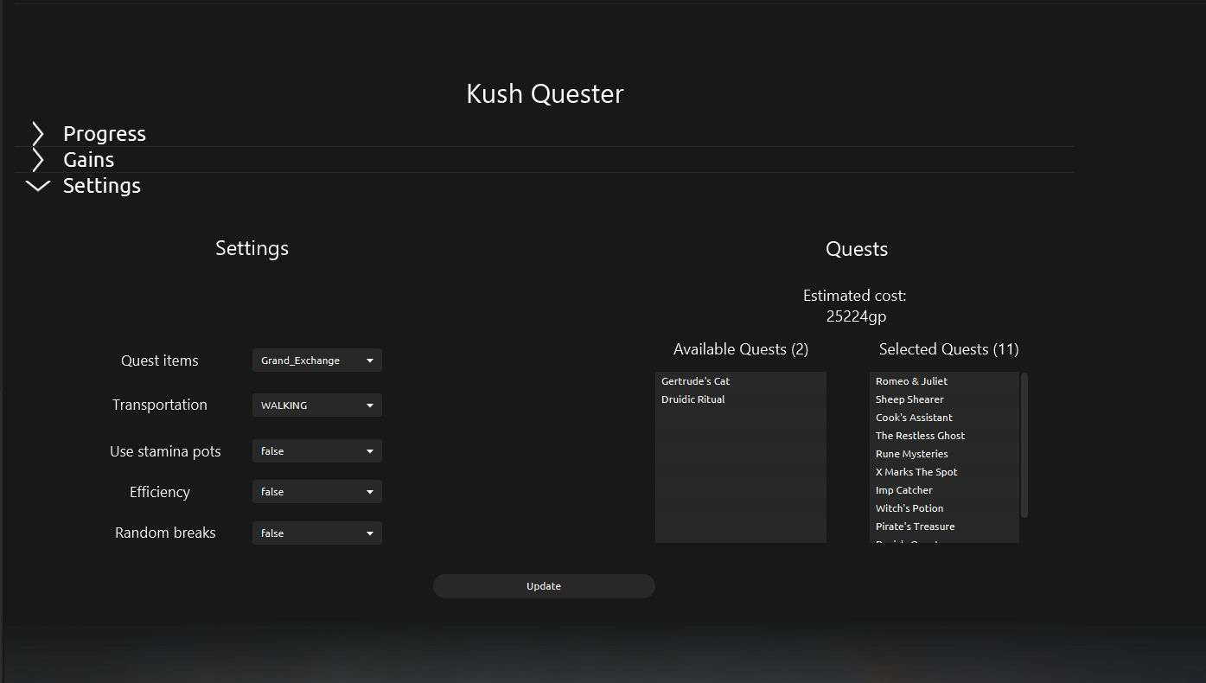Select X Marks The Spot quest
Image resolution: width=1206 pixels, height=683 pixels.
click(x=916, y=472)
